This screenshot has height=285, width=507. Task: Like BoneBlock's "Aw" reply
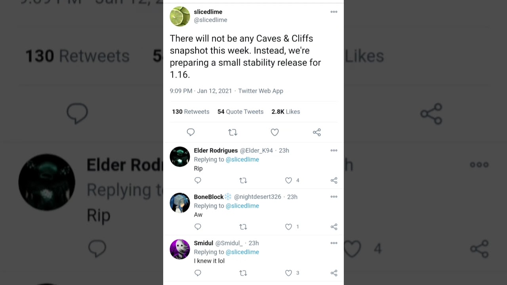(x=289, y=227)
